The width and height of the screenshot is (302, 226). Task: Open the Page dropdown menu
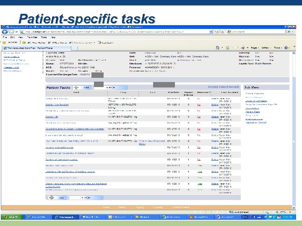coord(255,48)
